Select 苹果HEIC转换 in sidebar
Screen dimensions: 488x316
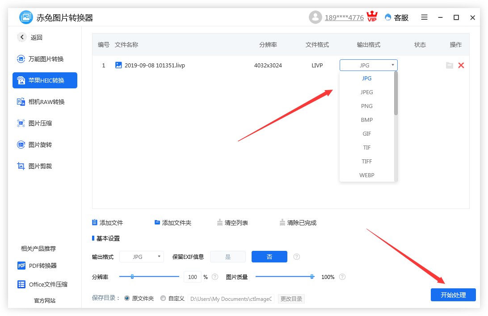pos(45,80)
